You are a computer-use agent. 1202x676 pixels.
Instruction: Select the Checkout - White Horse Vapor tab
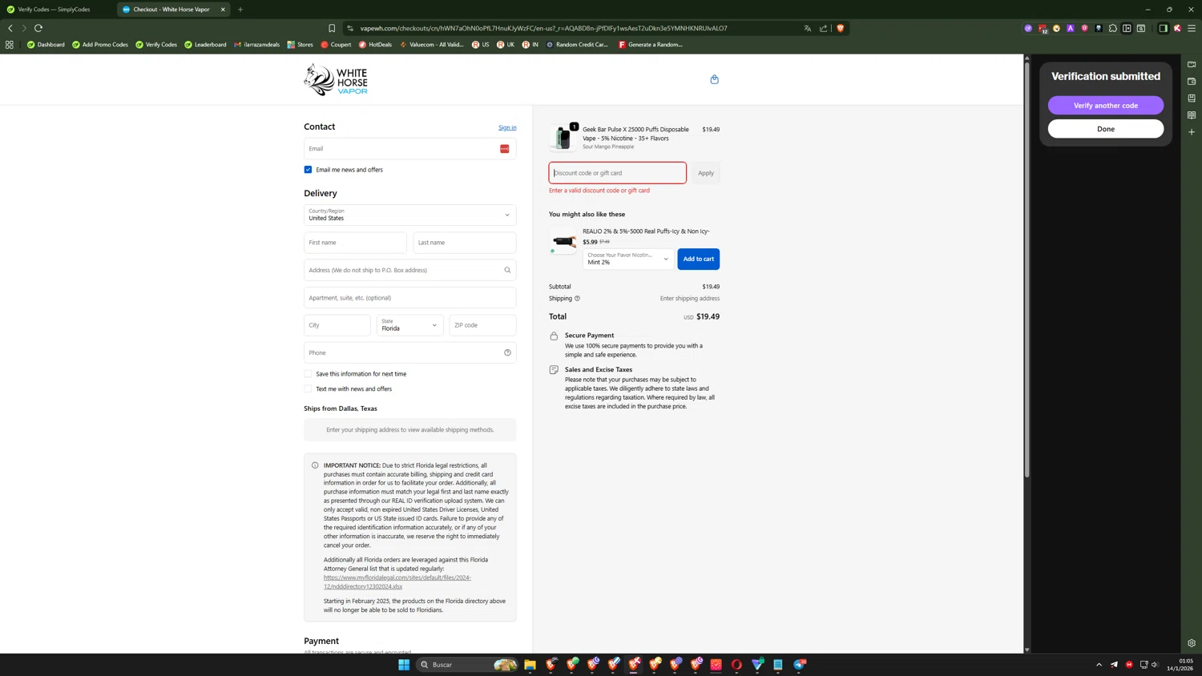click(x=171, y=10)
